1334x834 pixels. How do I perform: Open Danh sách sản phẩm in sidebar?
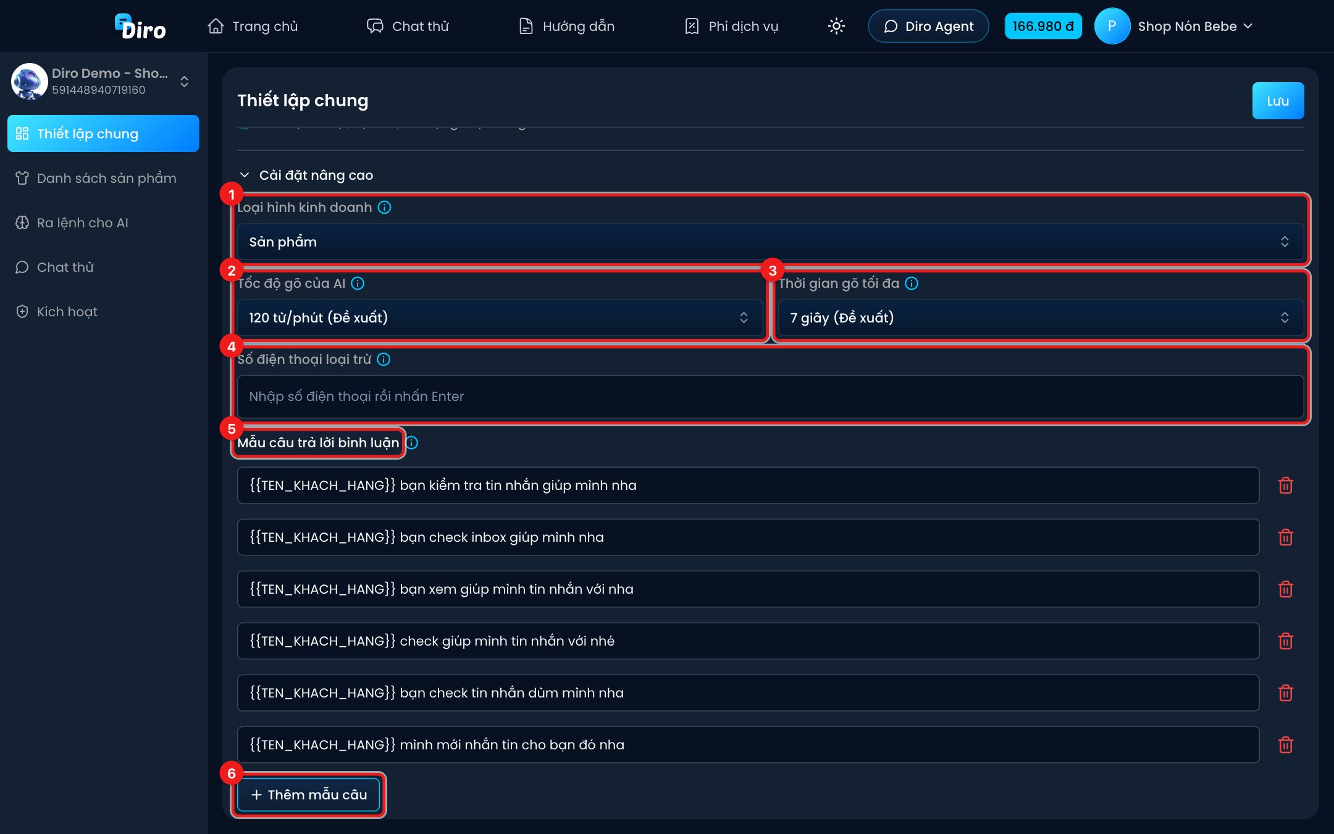(x=103, y=178)
